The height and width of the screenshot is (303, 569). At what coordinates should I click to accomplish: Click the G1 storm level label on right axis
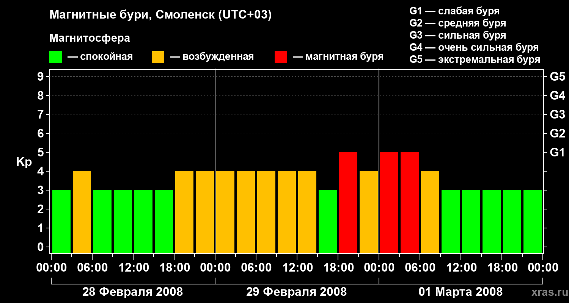(x=557, y=152)
